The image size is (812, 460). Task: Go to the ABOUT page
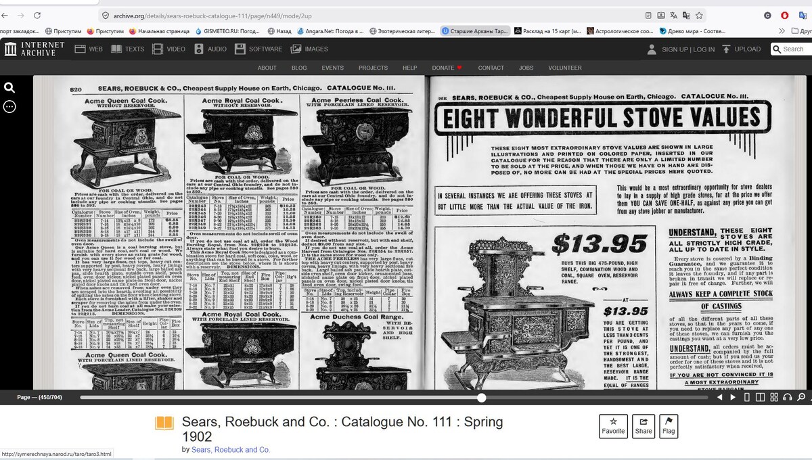point(267,68)
